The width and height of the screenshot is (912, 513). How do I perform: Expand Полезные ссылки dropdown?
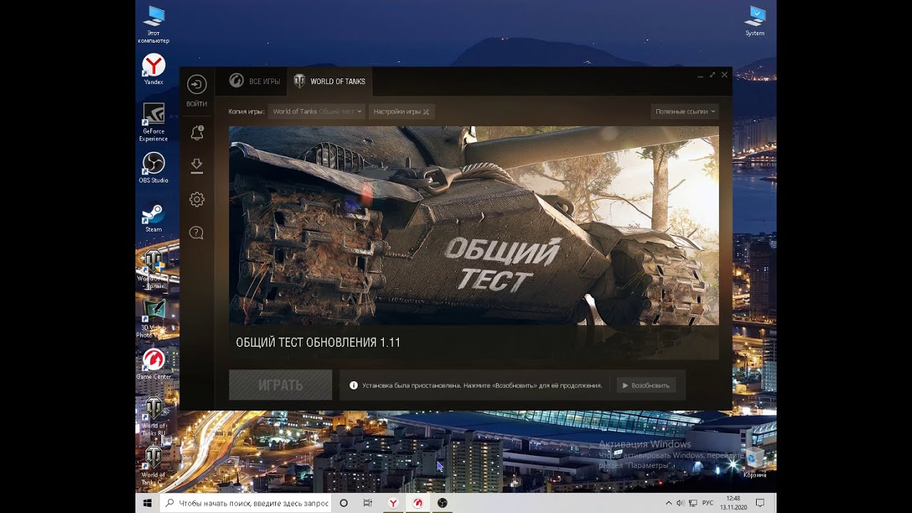685,111
